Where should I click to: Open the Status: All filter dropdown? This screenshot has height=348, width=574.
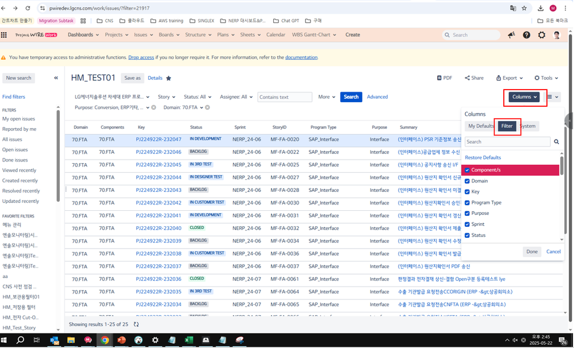tap(197, 97)
